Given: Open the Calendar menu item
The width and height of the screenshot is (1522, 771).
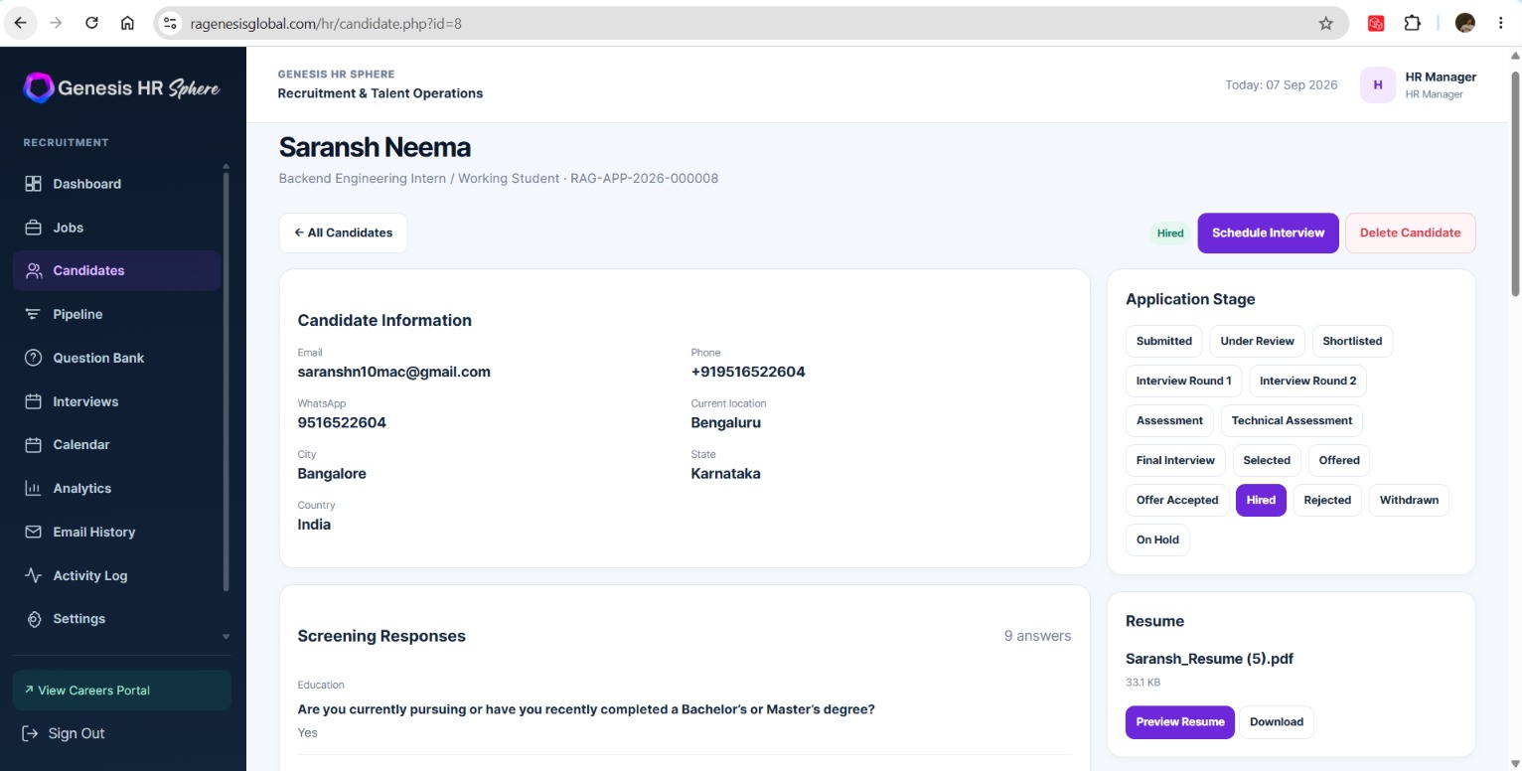Looking at the screenshot, I should (x=117, y=444).
